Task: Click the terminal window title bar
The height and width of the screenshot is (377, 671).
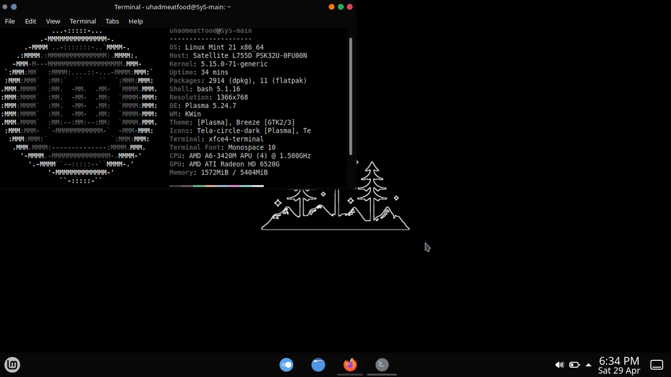Action: tap(186, 7)
